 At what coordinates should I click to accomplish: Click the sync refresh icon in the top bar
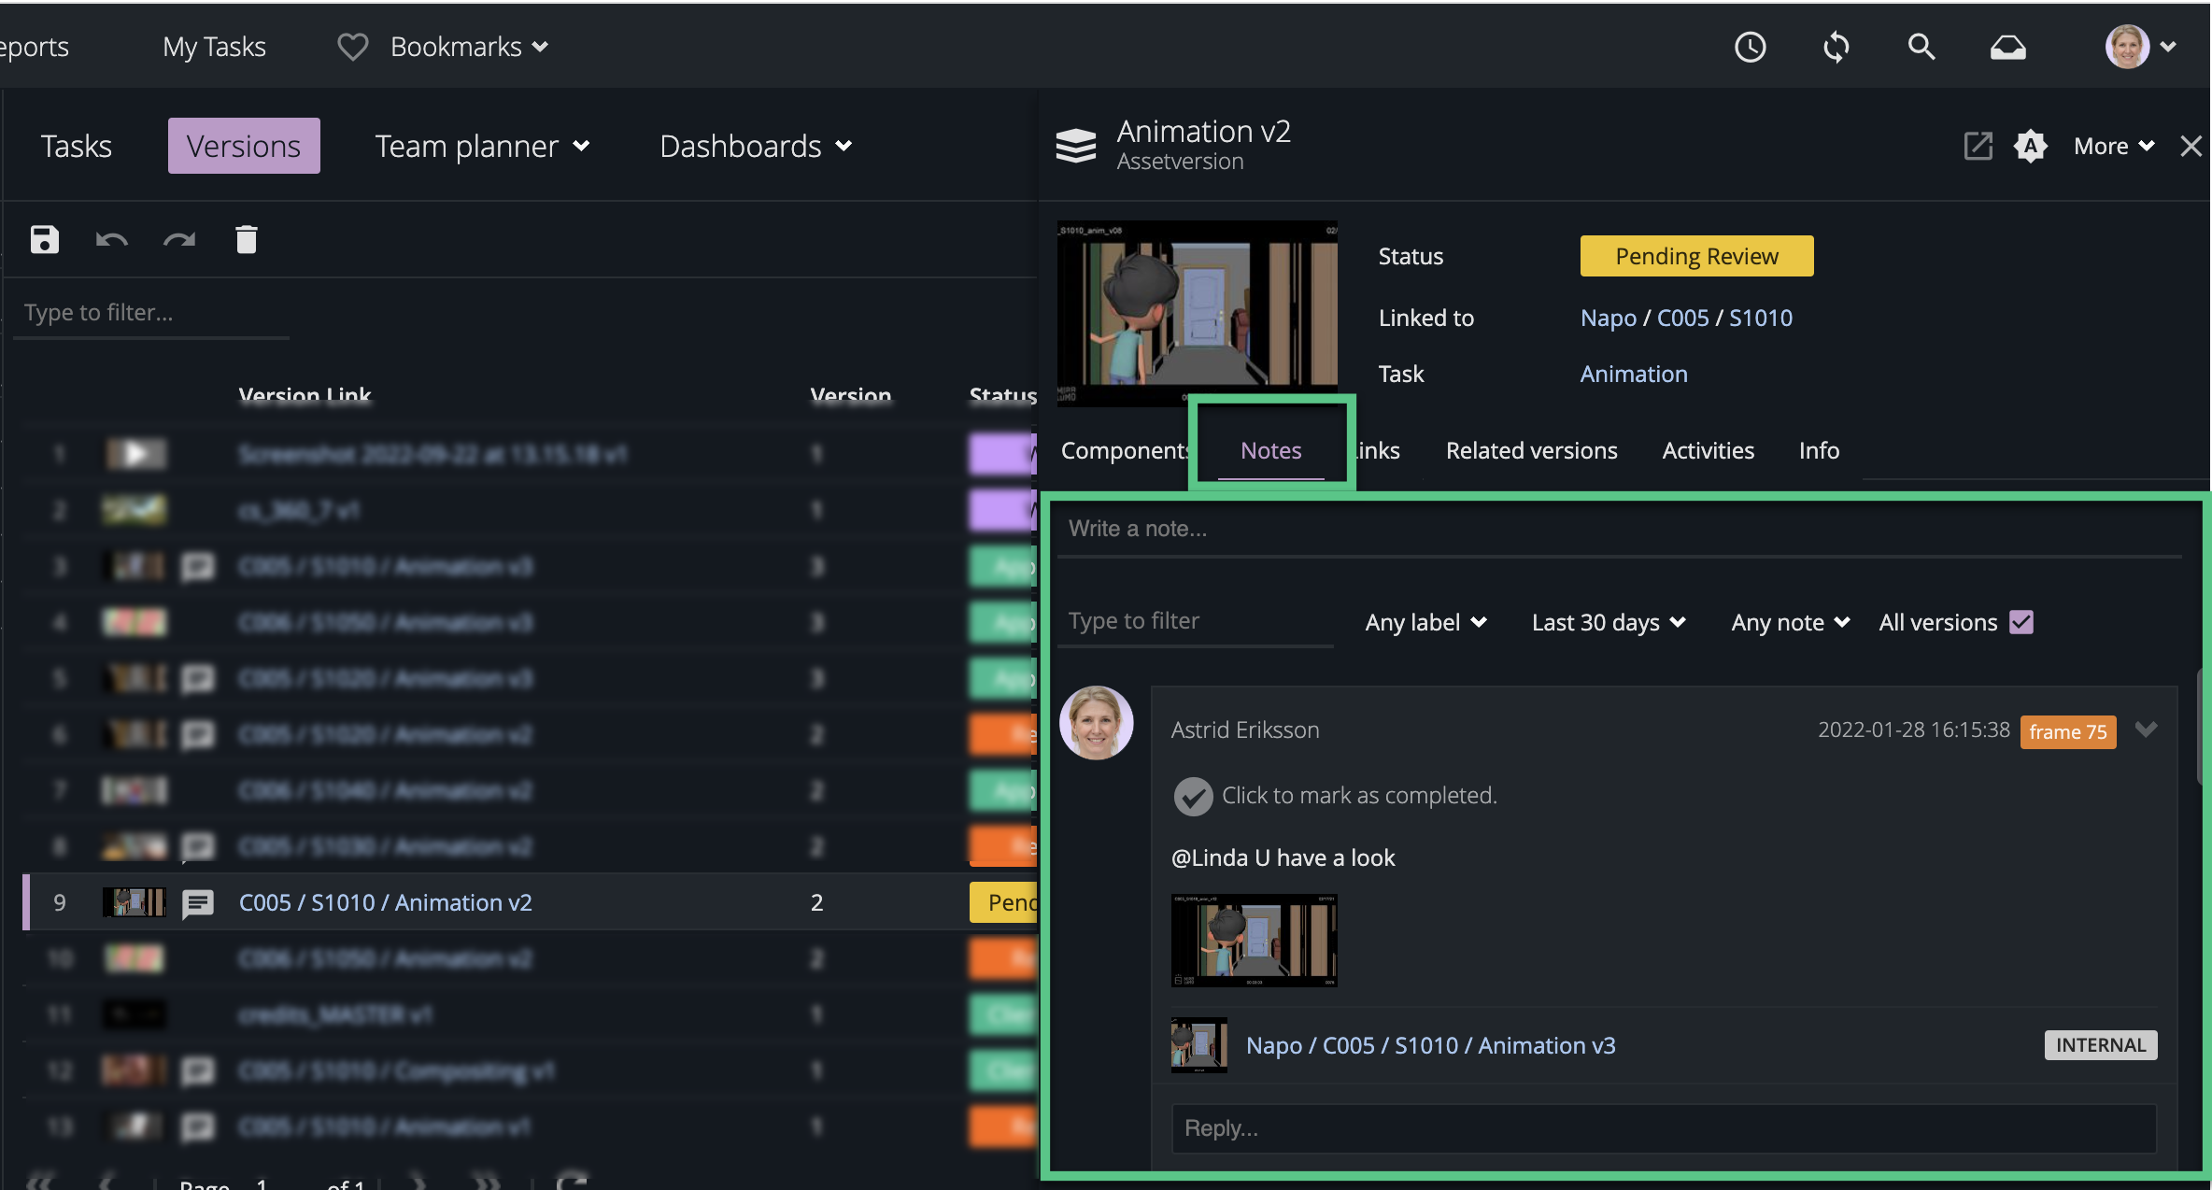click(1836, 47)
